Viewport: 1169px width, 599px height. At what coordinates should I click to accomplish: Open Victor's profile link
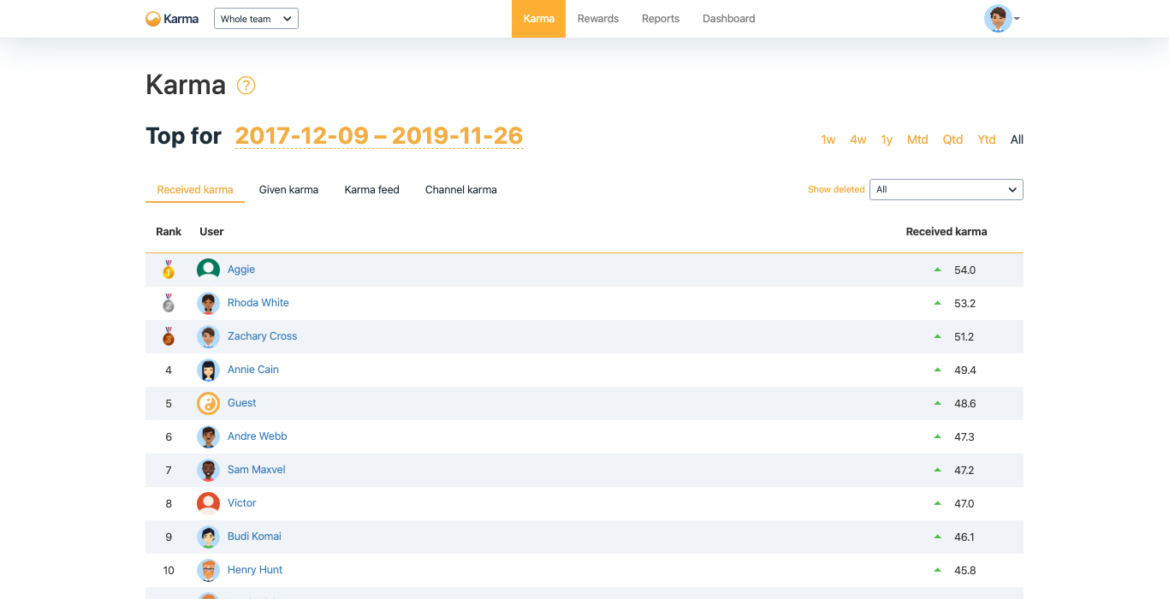(242, 503)
